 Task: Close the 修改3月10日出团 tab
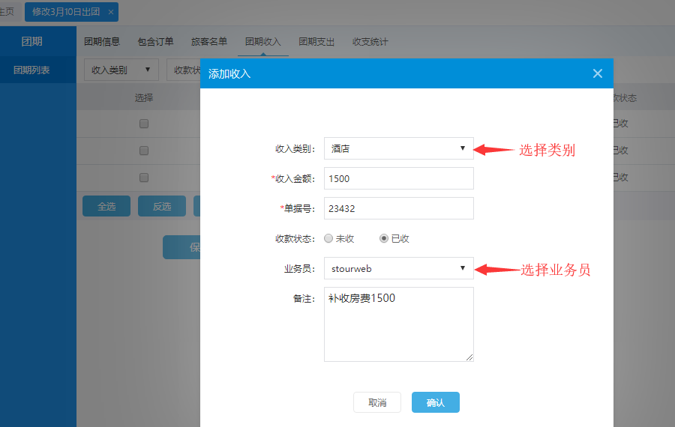pos(111,12)
